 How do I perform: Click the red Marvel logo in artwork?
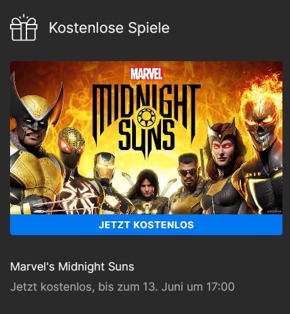tap(146, 74)
